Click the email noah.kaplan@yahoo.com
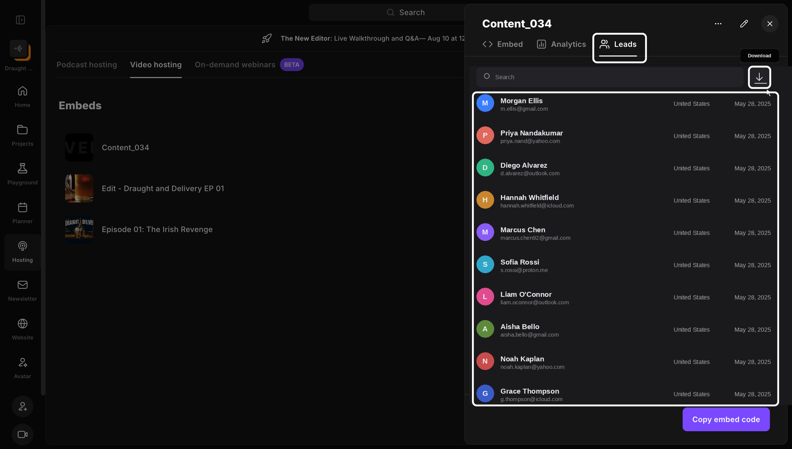This screenshot has width=792, height=449. 532,367
